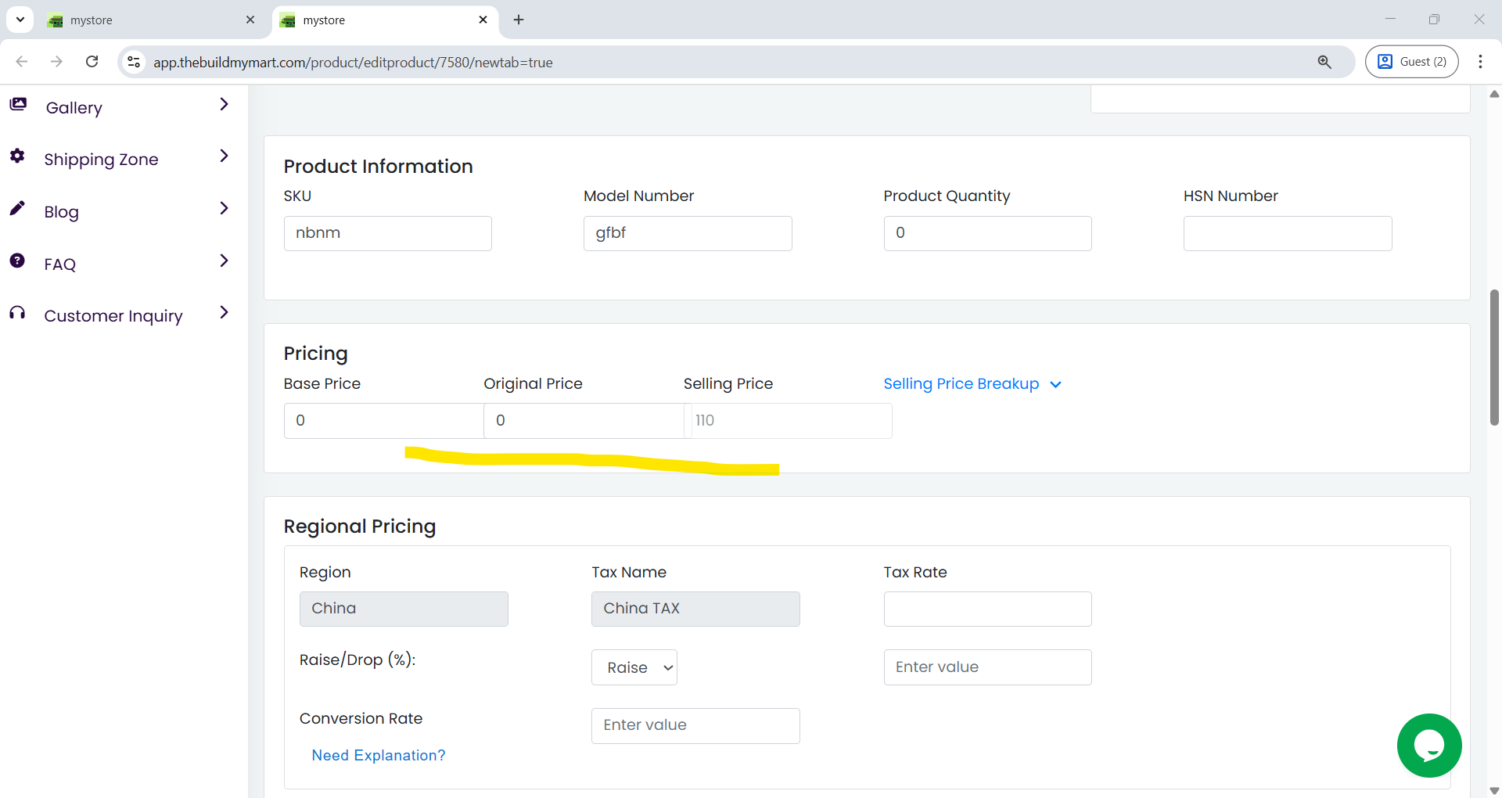Click the browser back arrow
This screenshot has height=798, width=1502.
(22, 62)
